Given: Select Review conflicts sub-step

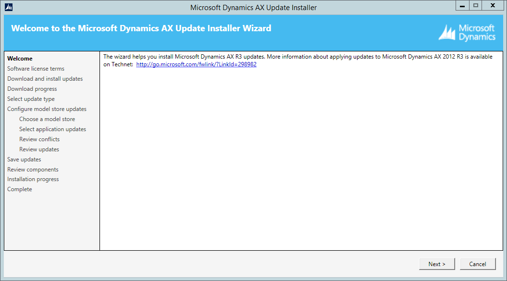Looking at the screenshot, I should pos(39,139).
